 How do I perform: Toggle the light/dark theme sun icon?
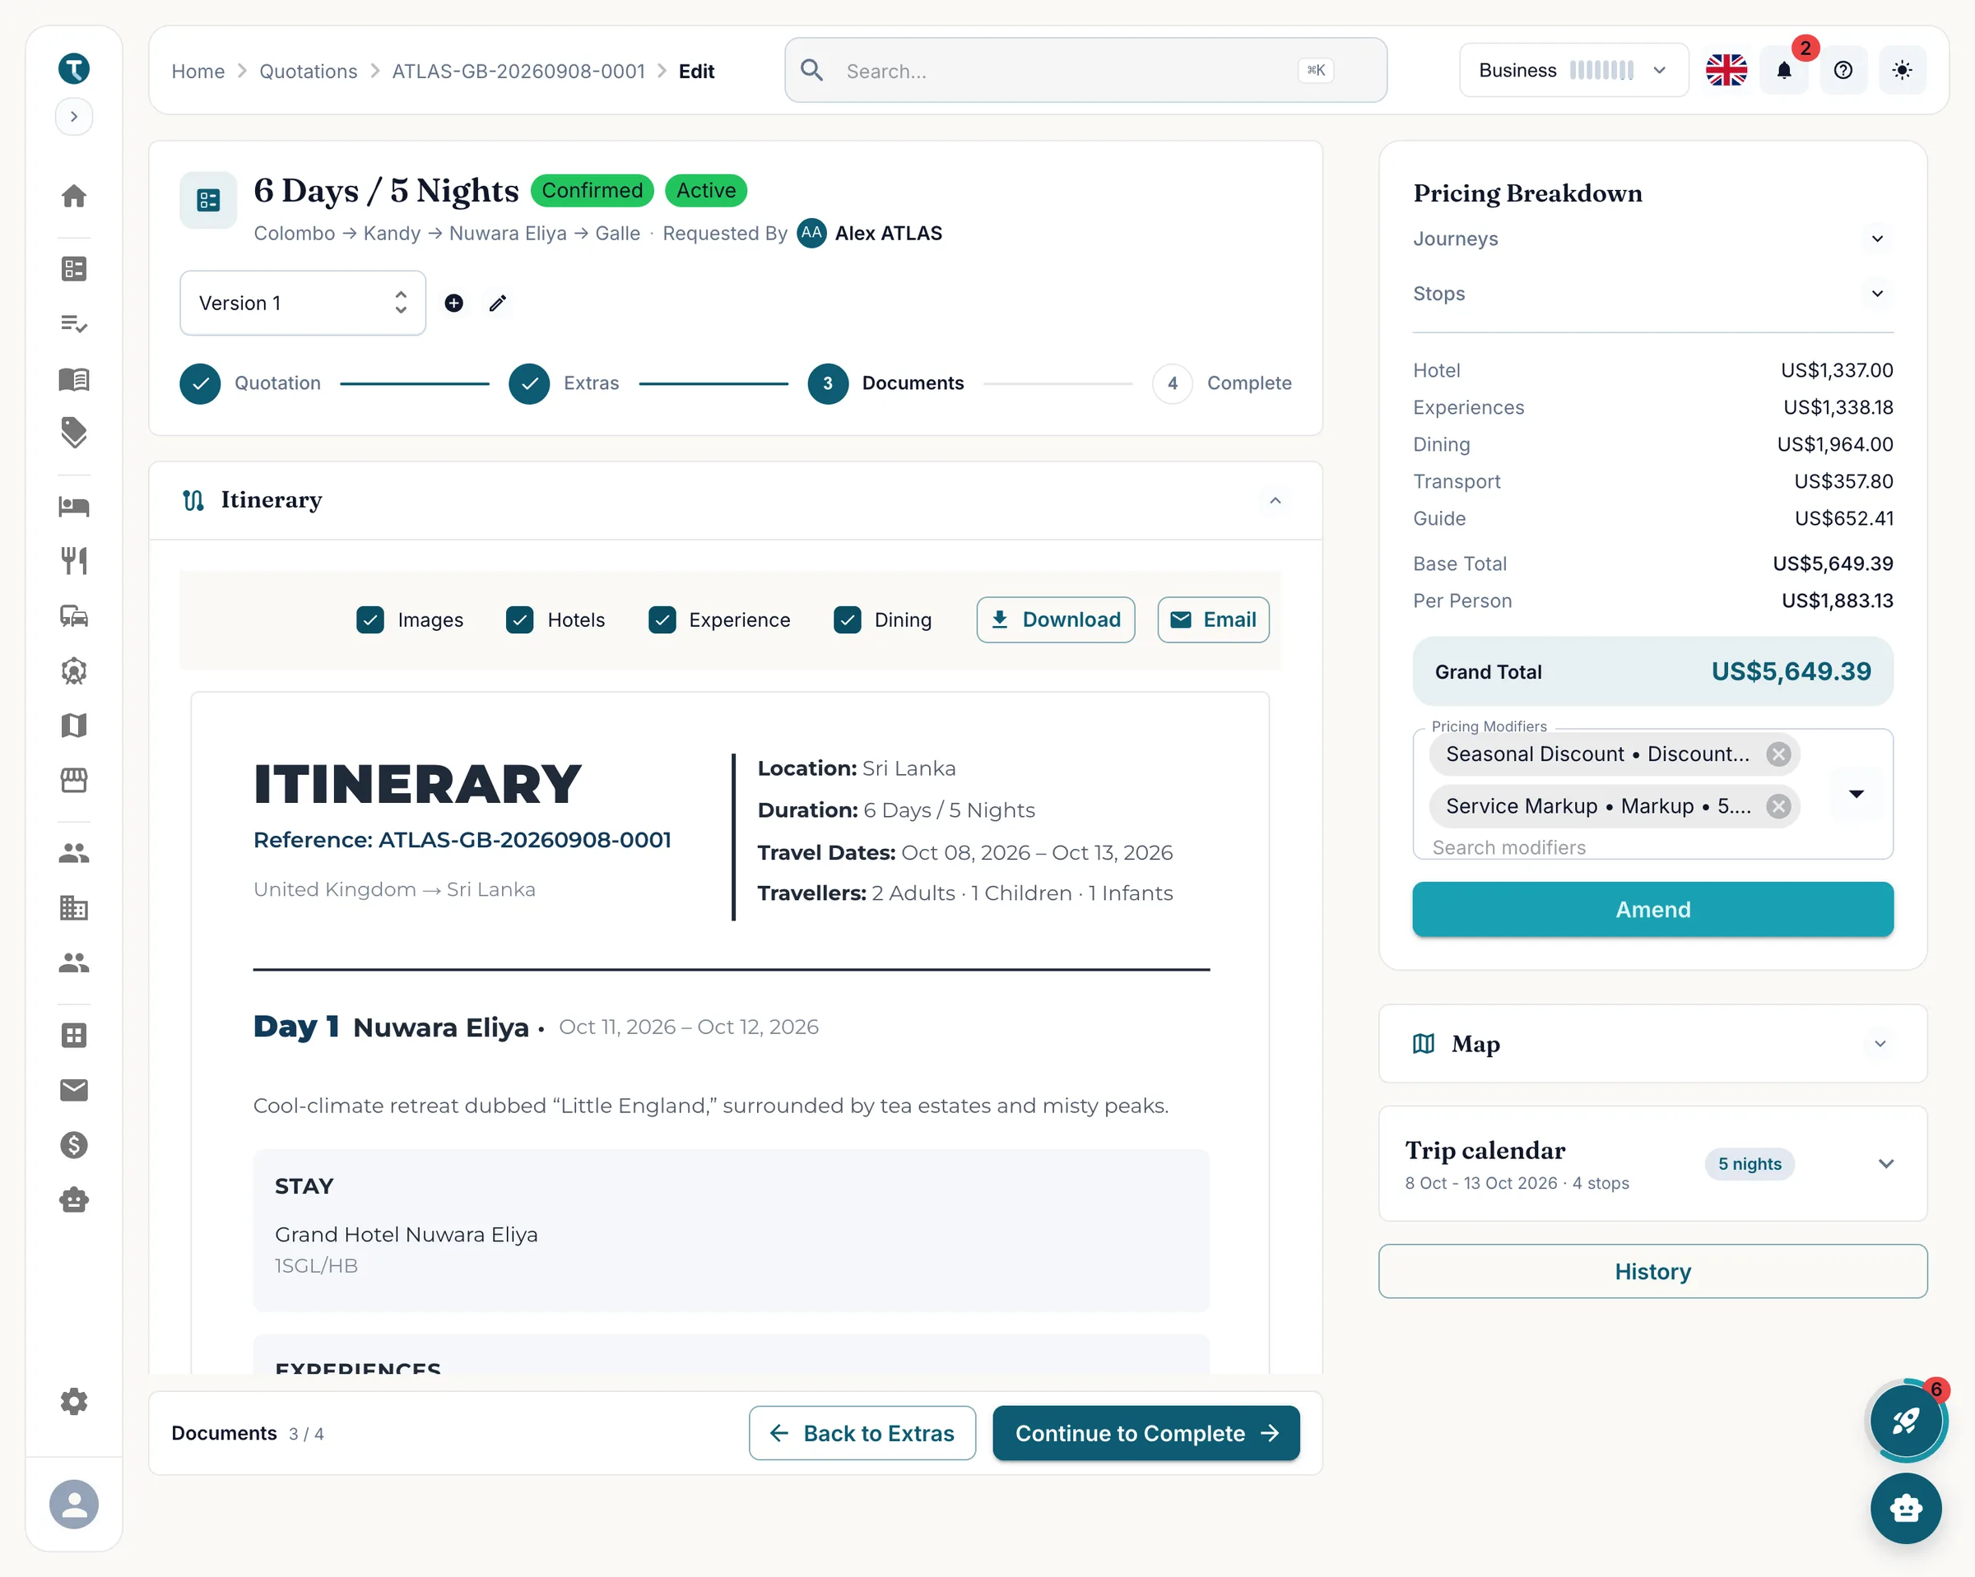coord(1902,71)
